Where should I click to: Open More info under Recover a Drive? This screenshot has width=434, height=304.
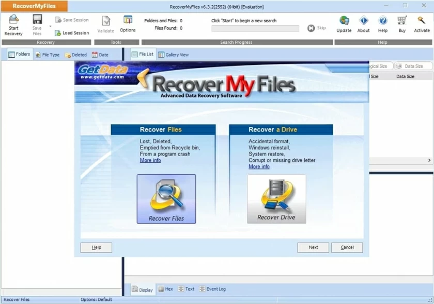[258, 166]
